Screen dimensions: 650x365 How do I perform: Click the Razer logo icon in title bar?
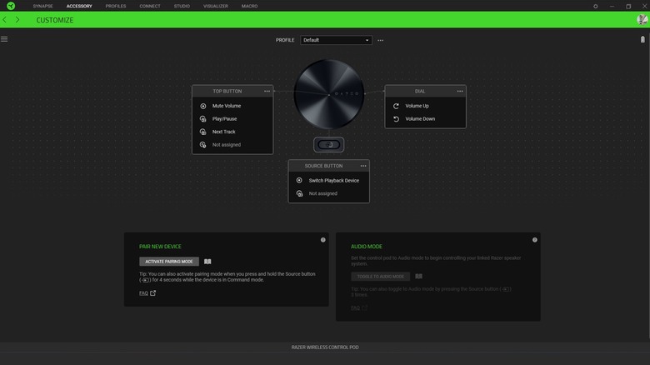11,6
